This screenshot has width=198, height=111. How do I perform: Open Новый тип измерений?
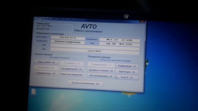pos(71,74)
